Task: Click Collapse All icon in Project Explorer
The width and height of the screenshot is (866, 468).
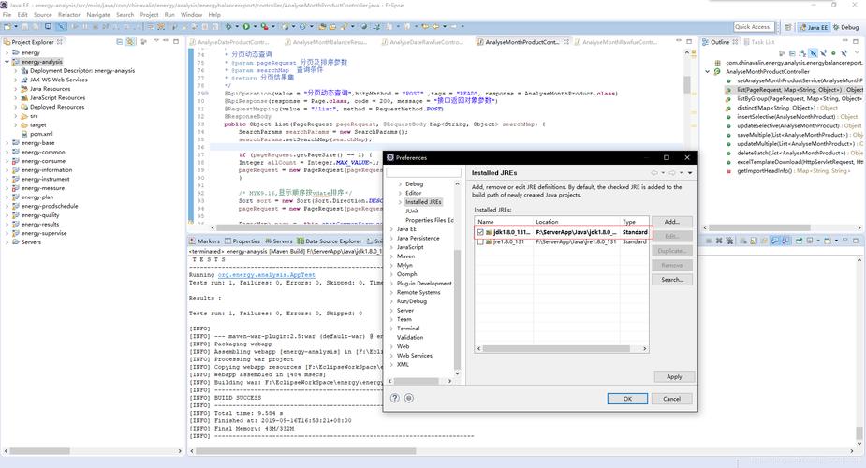Action: 119,41
